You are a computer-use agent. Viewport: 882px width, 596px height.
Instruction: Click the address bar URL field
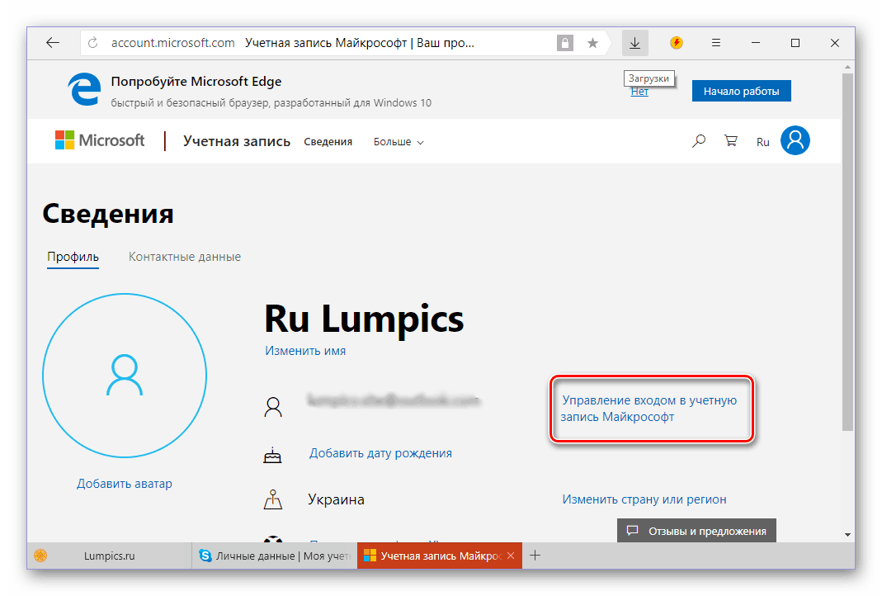pos(330,43)
